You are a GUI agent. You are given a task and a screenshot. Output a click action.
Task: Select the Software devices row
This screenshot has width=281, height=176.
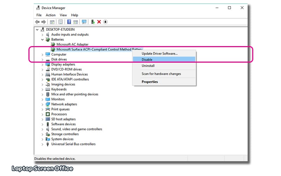64,124
